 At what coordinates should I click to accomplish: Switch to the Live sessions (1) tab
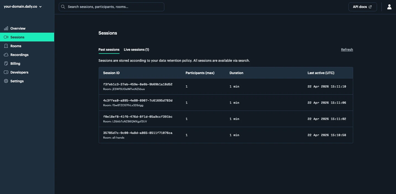pyautogui.click(x=136, y=50)
